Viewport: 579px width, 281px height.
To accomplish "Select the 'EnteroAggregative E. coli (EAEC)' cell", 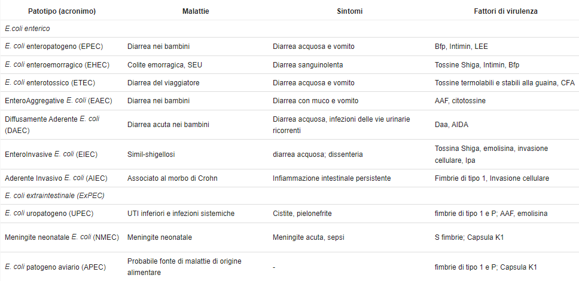I will click(59, 101).
